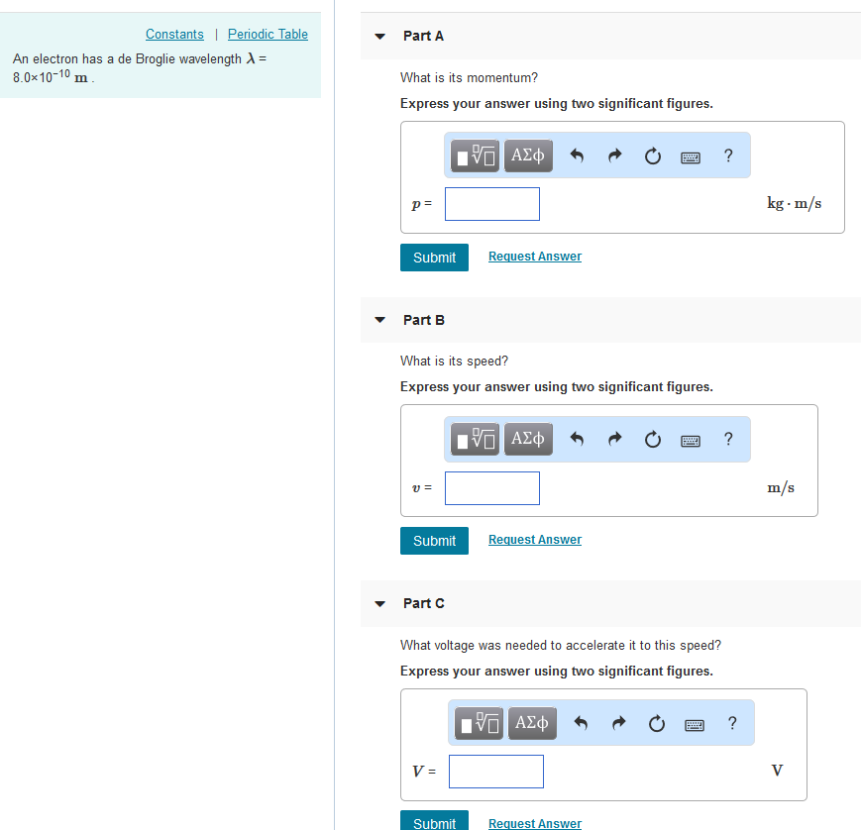861x830 pixels.
Task: Click the help question mark in Part C toolbar
Action: [x=732, y=722]
